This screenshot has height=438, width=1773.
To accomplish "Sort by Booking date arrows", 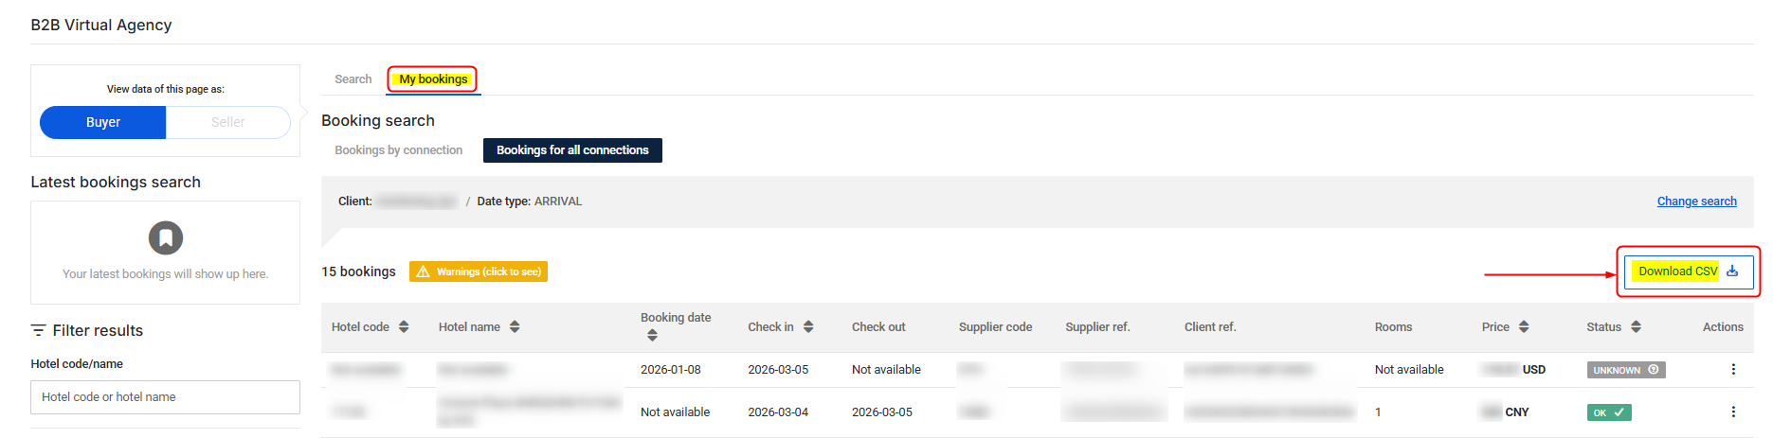I will click(x=652, y=336).
